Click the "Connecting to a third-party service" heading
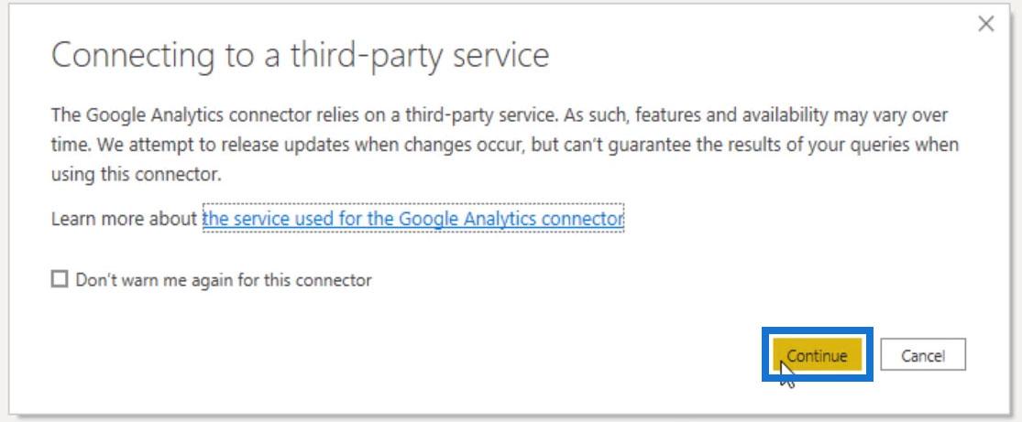 300,56
